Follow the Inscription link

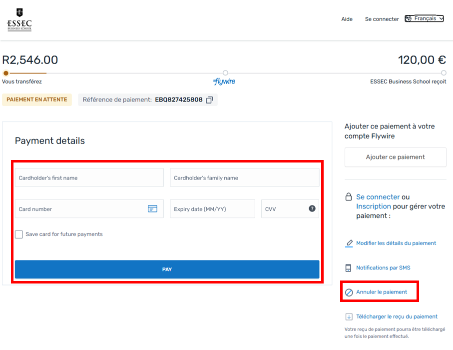373,206
